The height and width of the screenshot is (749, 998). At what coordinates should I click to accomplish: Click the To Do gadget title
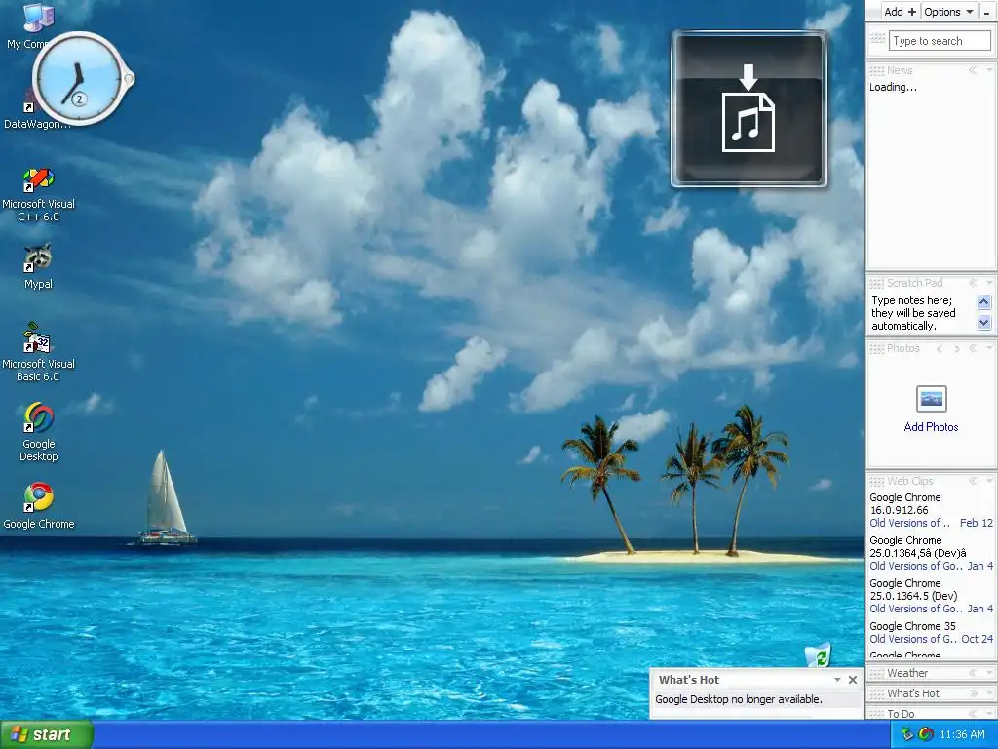click(901, 714)
